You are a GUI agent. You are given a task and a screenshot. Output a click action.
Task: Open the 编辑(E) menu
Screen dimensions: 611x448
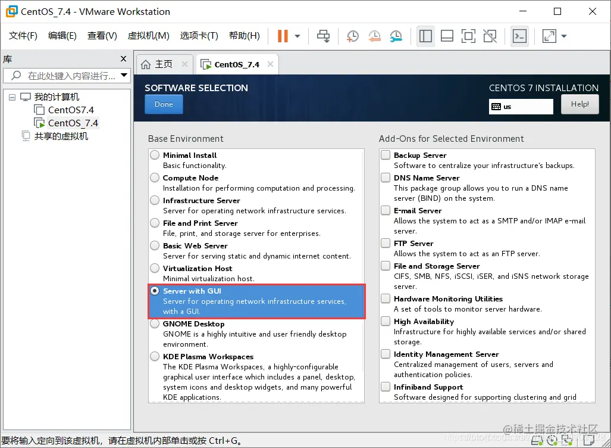(62, 36)
